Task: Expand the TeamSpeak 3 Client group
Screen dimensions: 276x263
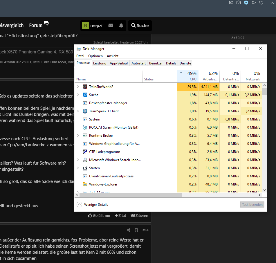Action: (78, 111)
